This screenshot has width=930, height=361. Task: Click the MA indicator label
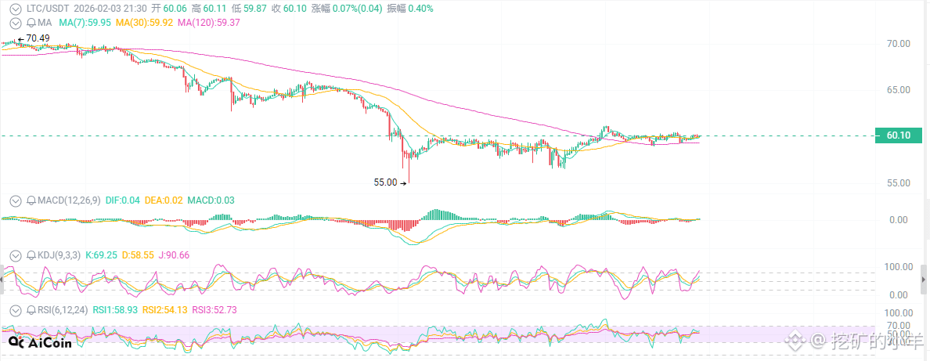coord(45,23)
